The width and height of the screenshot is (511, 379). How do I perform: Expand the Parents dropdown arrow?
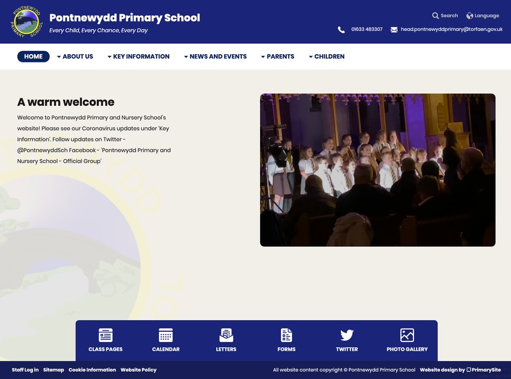point(263,57)
